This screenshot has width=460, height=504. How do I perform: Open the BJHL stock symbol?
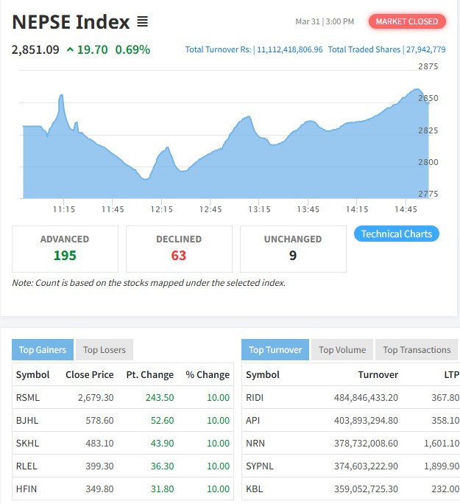point(27,420)
